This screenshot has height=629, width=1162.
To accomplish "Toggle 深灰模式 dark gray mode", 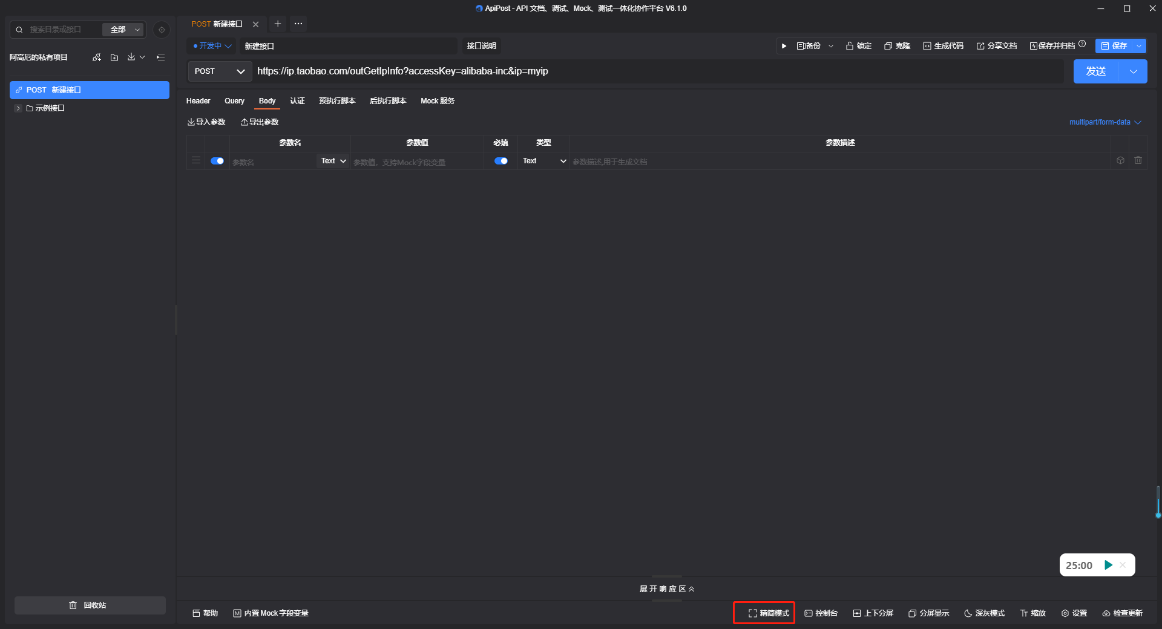I will coord(984,613).
